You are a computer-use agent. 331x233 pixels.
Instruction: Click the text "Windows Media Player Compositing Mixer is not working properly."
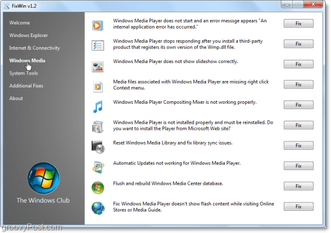185,102
